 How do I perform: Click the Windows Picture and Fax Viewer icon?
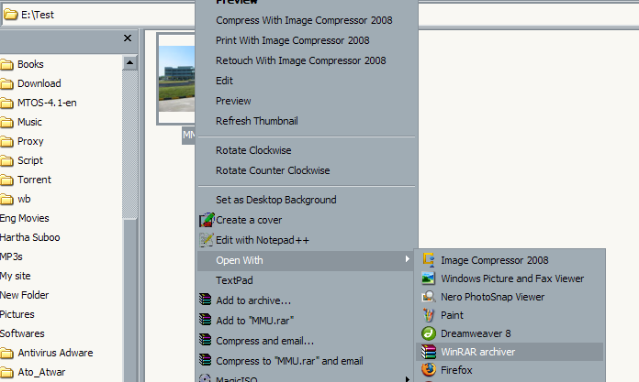[x=429, y=278]
